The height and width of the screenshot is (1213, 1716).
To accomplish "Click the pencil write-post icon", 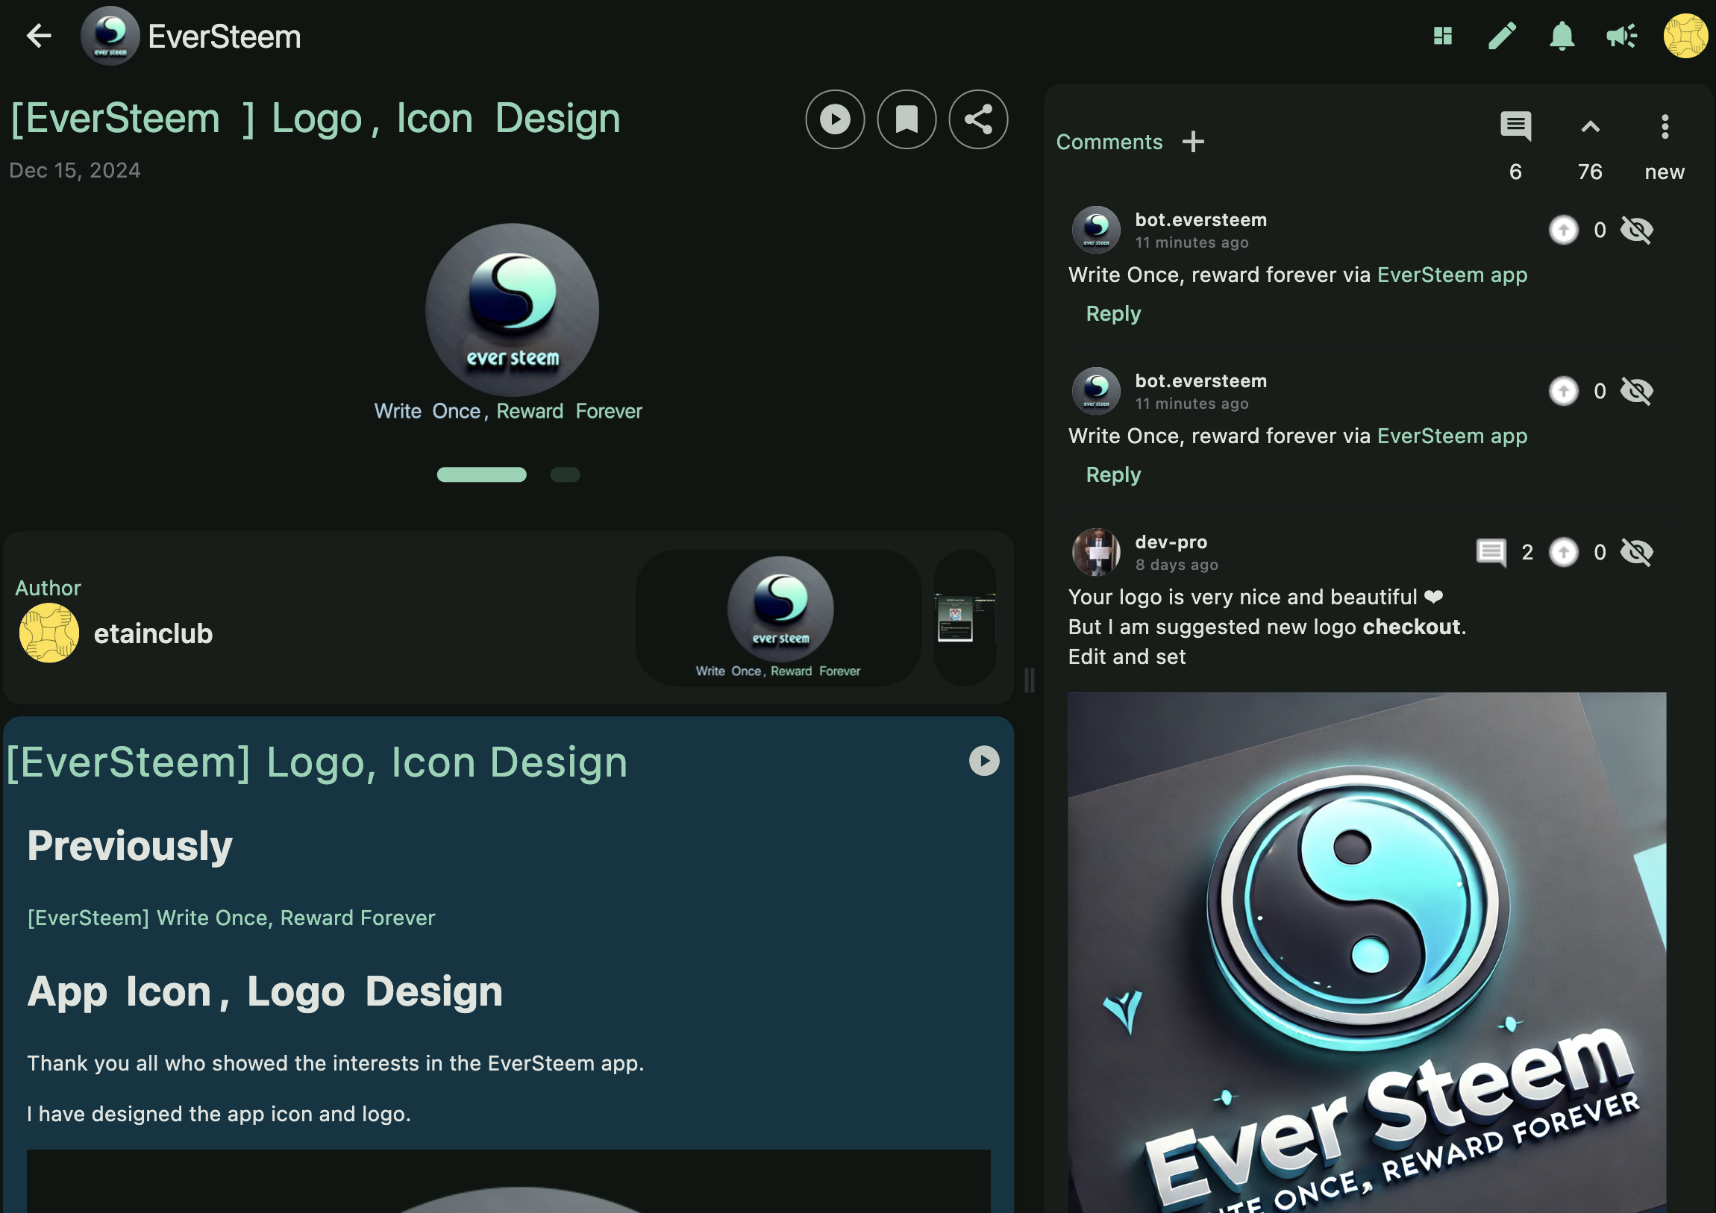I will tap(1501, 35).
